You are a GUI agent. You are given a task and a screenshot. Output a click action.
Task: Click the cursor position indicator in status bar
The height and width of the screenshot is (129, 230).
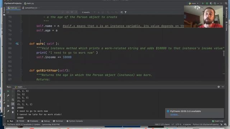(x=162, y=124)
